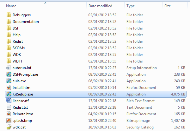Sort files by Size column header
Viewport: 190px width, 131px height.
(168, 6)
